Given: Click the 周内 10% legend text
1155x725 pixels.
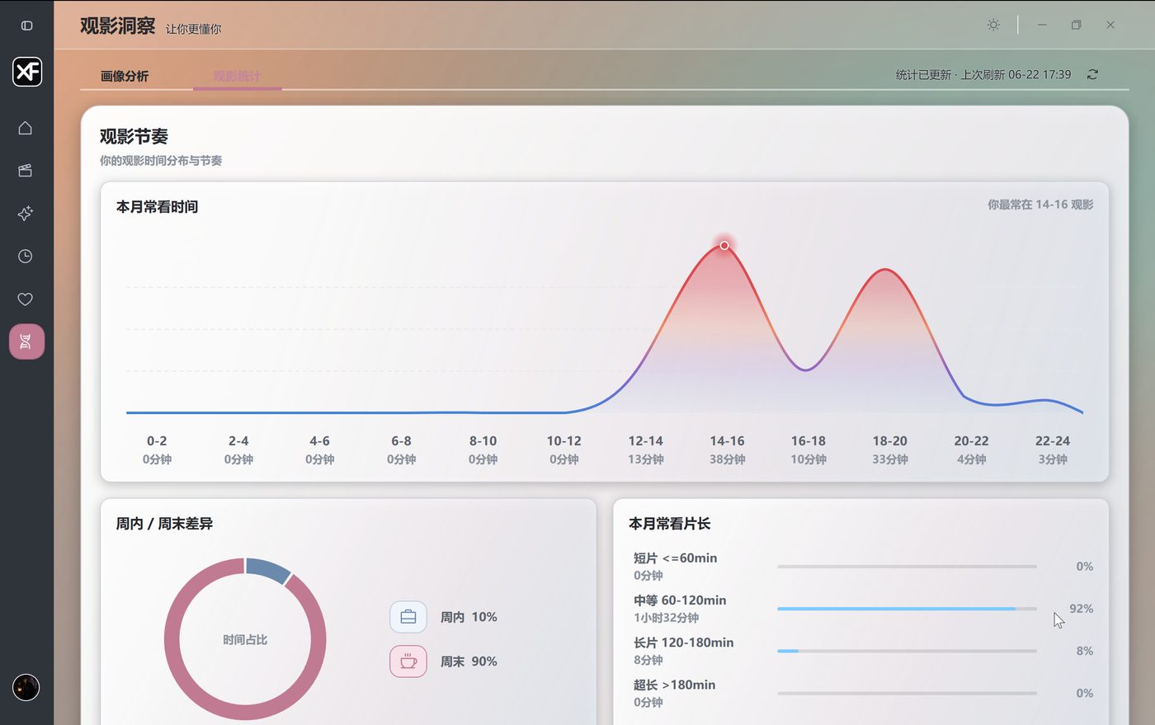Looking at the screenshot, I should [469, 617].
